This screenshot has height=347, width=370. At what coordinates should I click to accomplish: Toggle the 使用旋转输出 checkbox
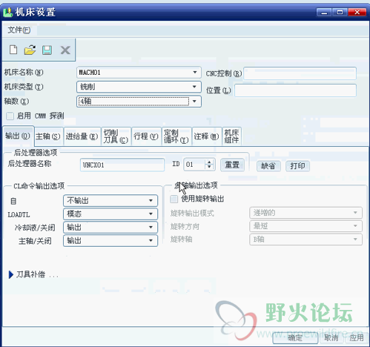point(174,199)
